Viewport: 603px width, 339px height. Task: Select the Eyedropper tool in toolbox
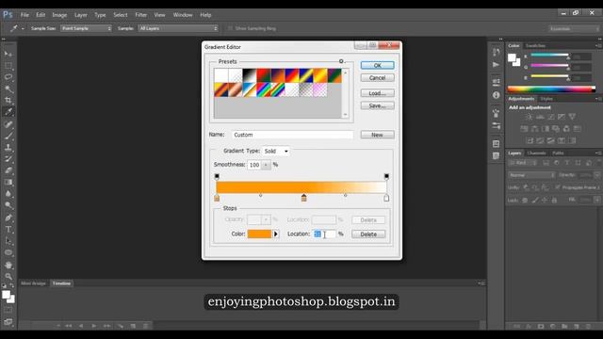point(8,112)
